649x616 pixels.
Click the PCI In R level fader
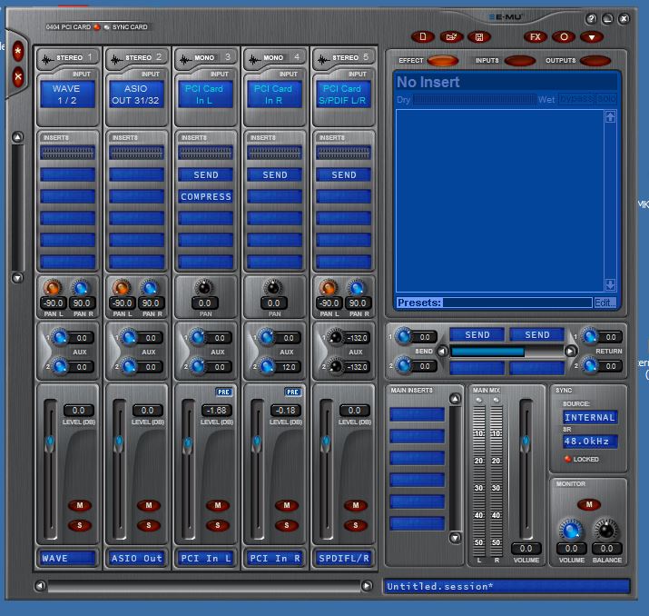click(x=257, y=442)
